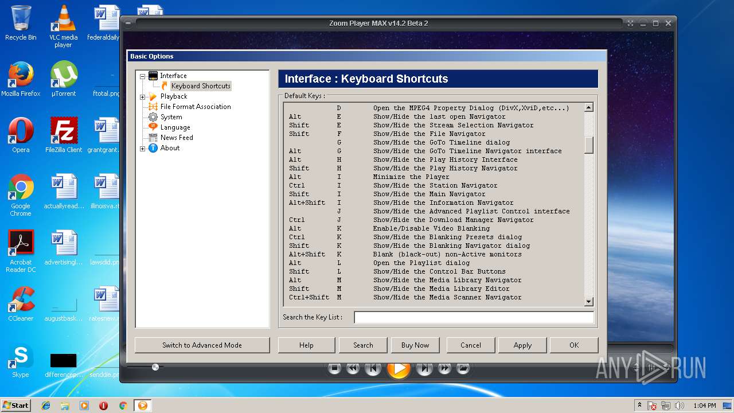Click the key list scroll down arrow

pos(589,302)
